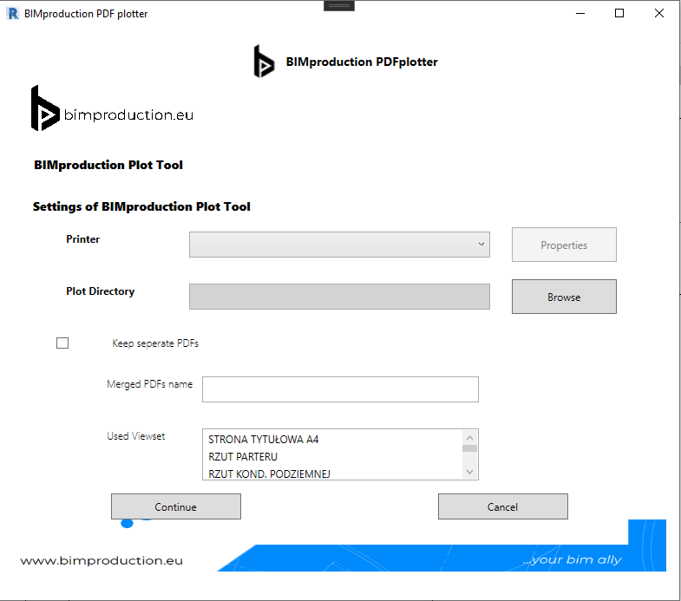Viewport: 681px width, 601px height.
Task: Click the Cancel button
Action: [503, 506]
